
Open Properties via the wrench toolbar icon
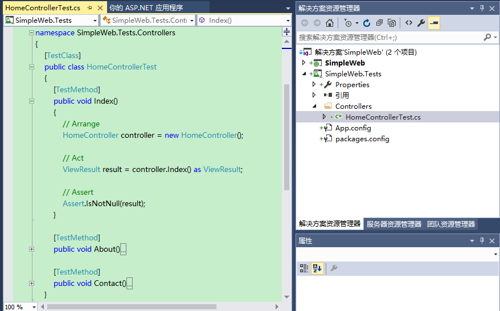(x=421, y=23)
